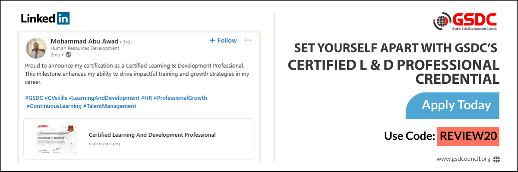This screenshot has height=172, width=518.
Task: Open the #ContinuousLearning hashtag
Action: point(54,106)
